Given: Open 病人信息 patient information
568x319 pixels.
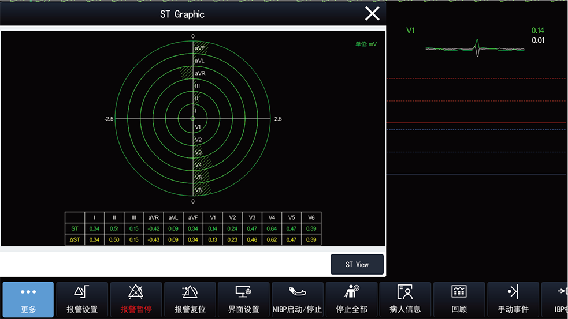Looking at the screenshot, I should tap(405, 299).
